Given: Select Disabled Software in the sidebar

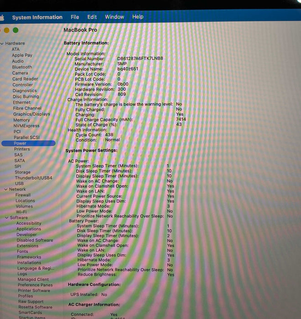Looking at the screenshot, I should (35, 240).
